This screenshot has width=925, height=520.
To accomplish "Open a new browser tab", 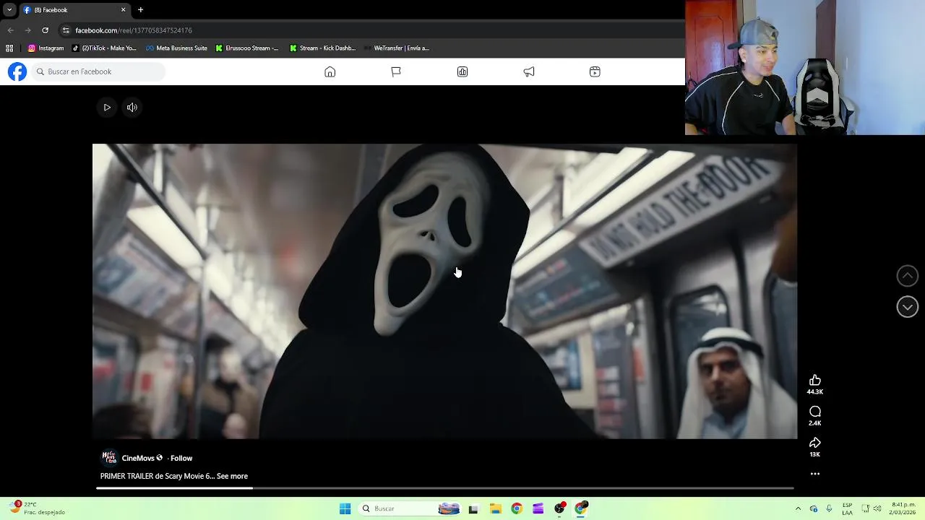I will click(140, 10).
